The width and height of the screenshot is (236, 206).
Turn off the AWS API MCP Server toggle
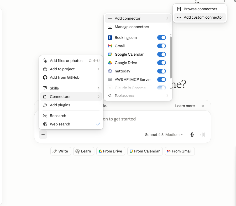point(161,80)
